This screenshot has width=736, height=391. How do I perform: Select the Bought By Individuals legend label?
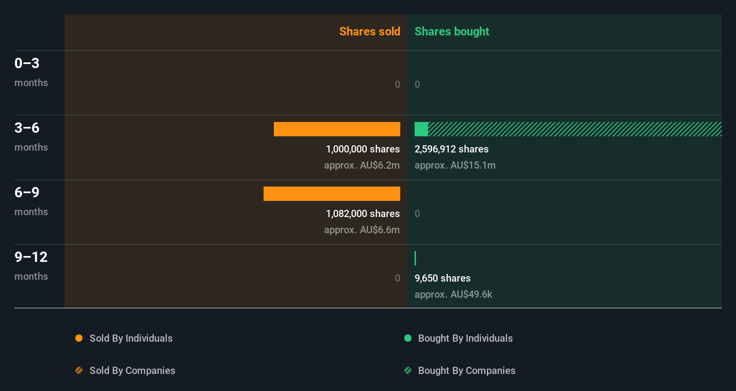click(x=465, y=339)
